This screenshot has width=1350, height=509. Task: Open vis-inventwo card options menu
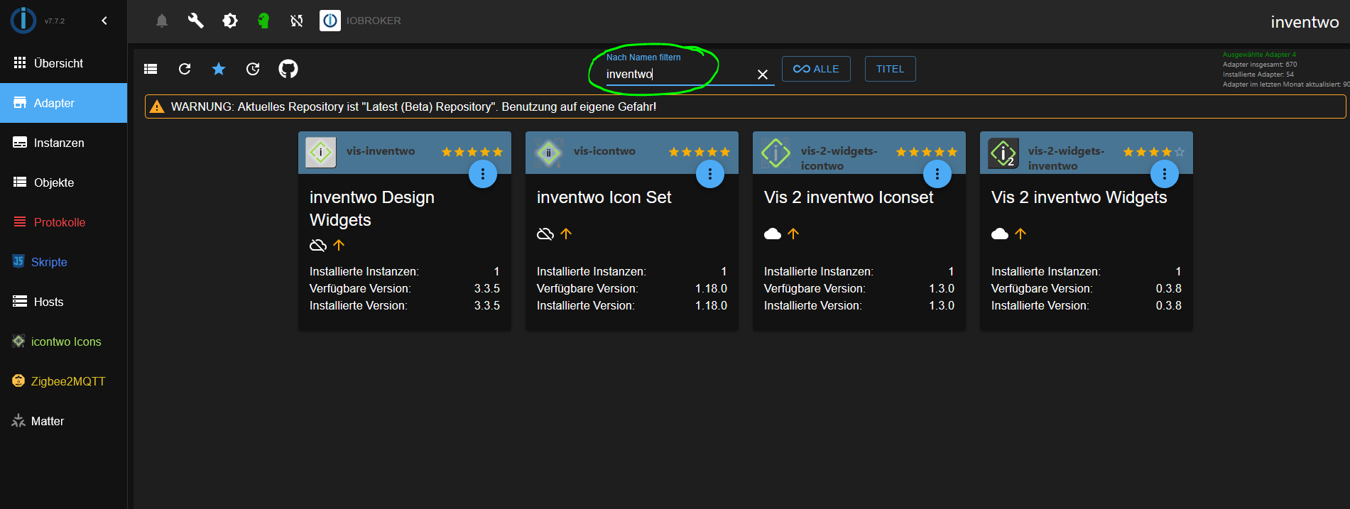tap(483, 174)
